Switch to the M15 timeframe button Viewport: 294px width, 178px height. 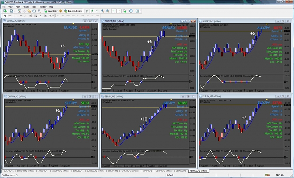(x=68, y=16)
